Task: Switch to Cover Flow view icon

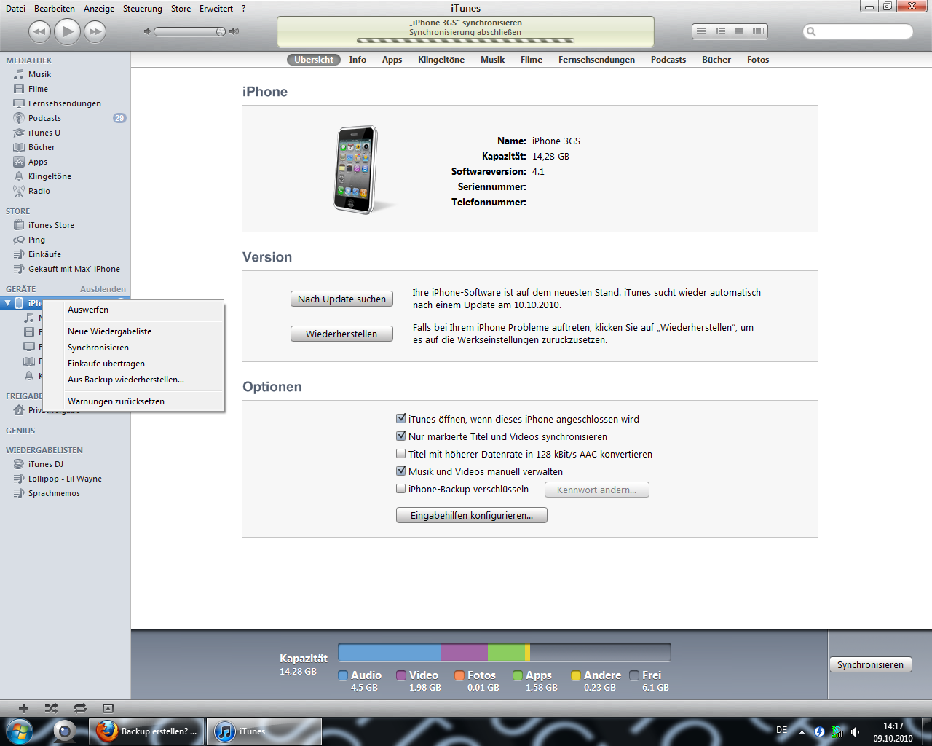Action: 758,31
